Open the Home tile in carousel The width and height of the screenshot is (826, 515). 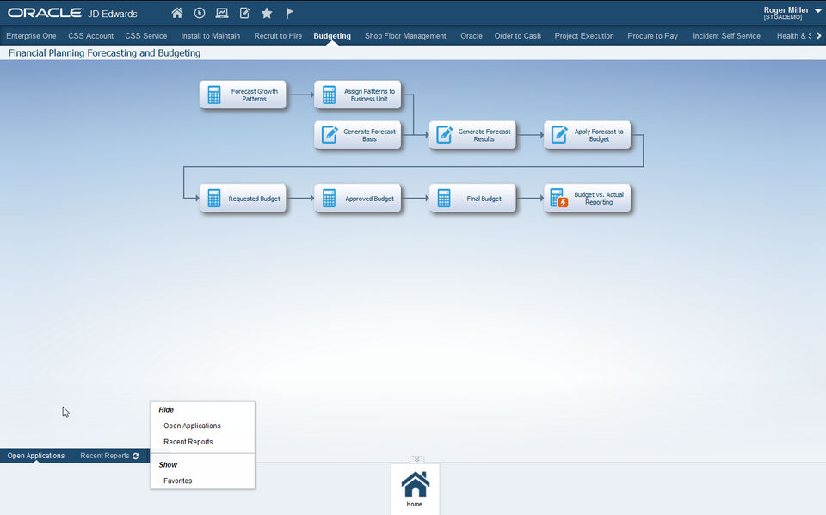pyautogui.click(x=415, y=489)
